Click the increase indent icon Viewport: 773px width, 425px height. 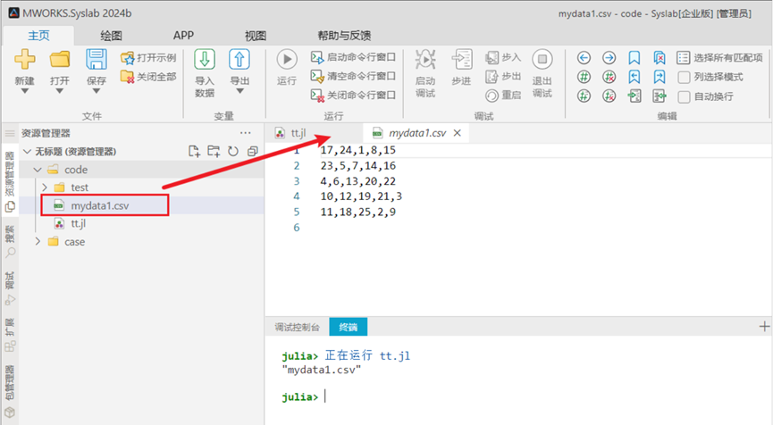coord(634,96)
